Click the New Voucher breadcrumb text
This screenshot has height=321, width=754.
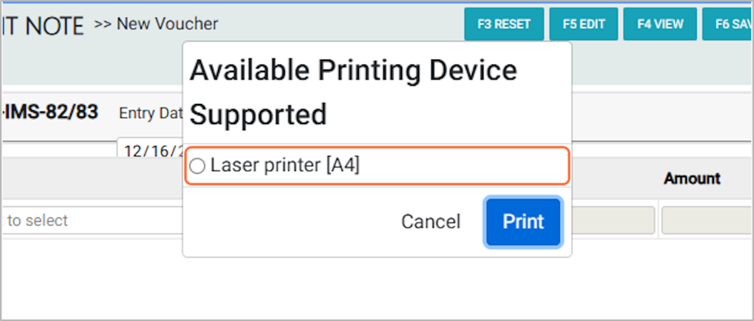167,24
